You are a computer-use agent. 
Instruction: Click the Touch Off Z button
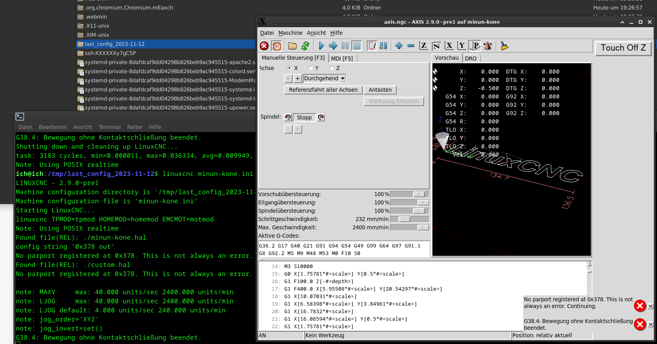coord(623,48)
